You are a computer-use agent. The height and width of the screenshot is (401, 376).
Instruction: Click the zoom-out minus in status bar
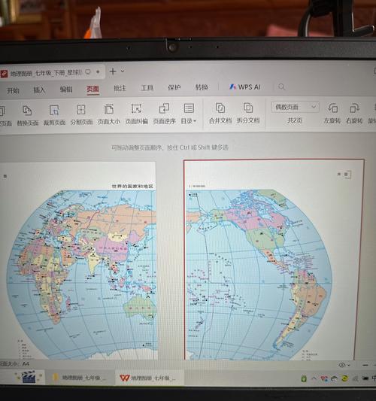[x=365, y=365]
